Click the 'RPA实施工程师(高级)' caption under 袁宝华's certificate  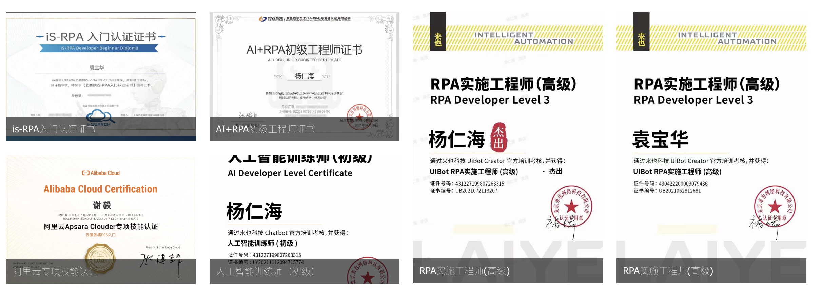[x=668, y=271]
